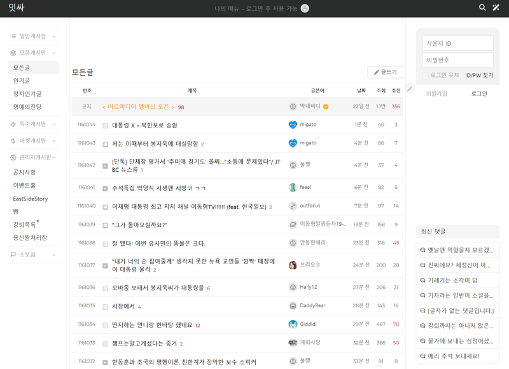Click ID/PW 찾기 link
The width and height of the screenshot is (509, 369).
479,75
